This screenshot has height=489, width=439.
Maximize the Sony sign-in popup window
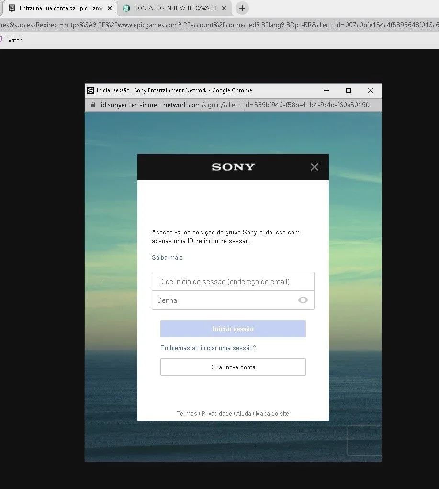(349, 90)
